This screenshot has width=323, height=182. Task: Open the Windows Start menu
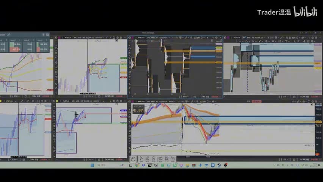coord(92,165)
